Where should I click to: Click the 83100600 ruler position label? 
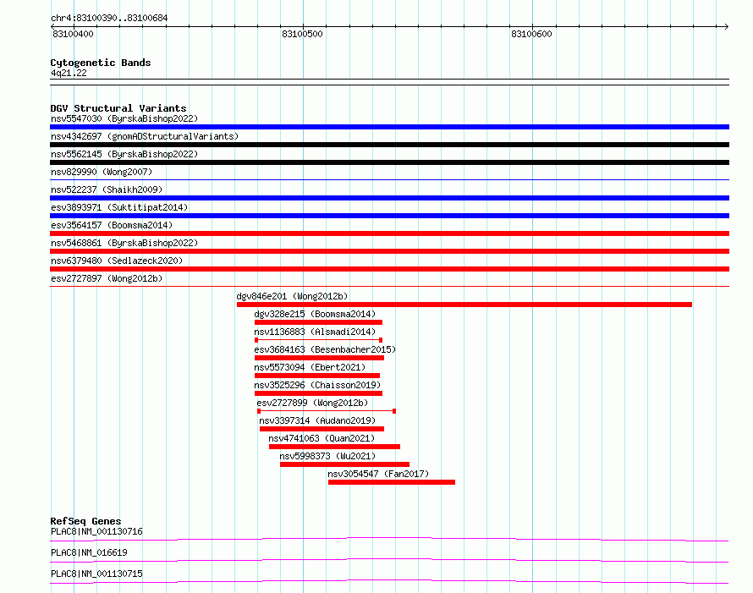coord(531,34)
